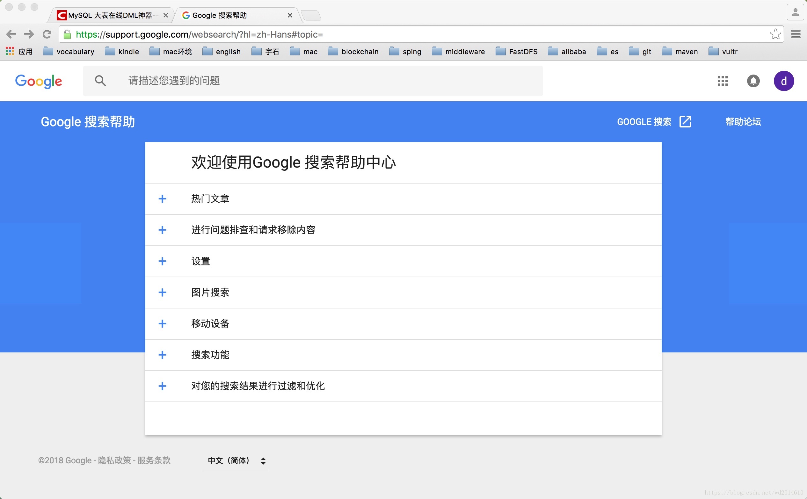Open the Chrome hamburger menu
Image resolution: width=807 pixels, height=499 pixels.
tap(796, 34)
